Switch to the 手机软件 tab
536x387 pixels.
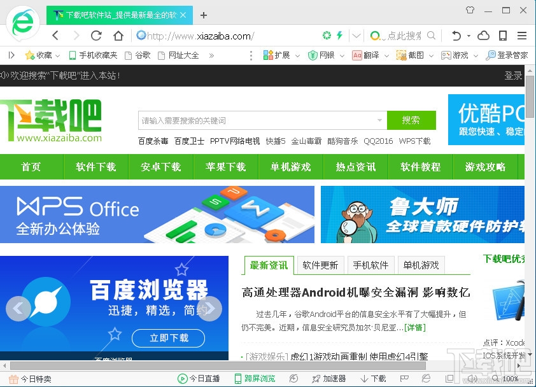tap(371, 265)
